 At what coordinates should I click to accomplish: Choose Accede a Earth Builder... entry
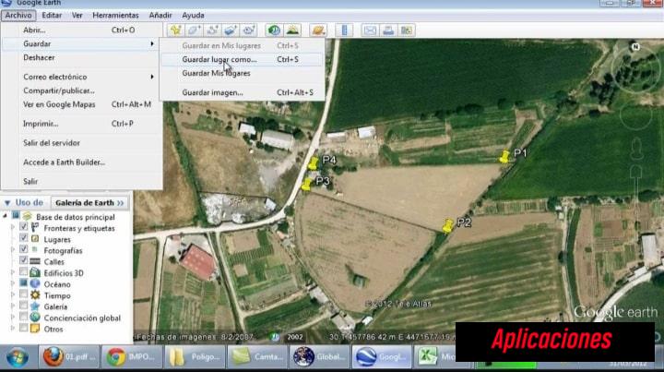point(82,162)
